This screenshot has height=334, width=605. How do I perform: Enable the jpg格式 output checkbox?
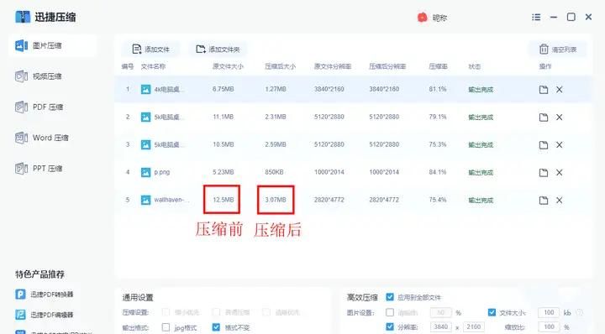[166, 327]
